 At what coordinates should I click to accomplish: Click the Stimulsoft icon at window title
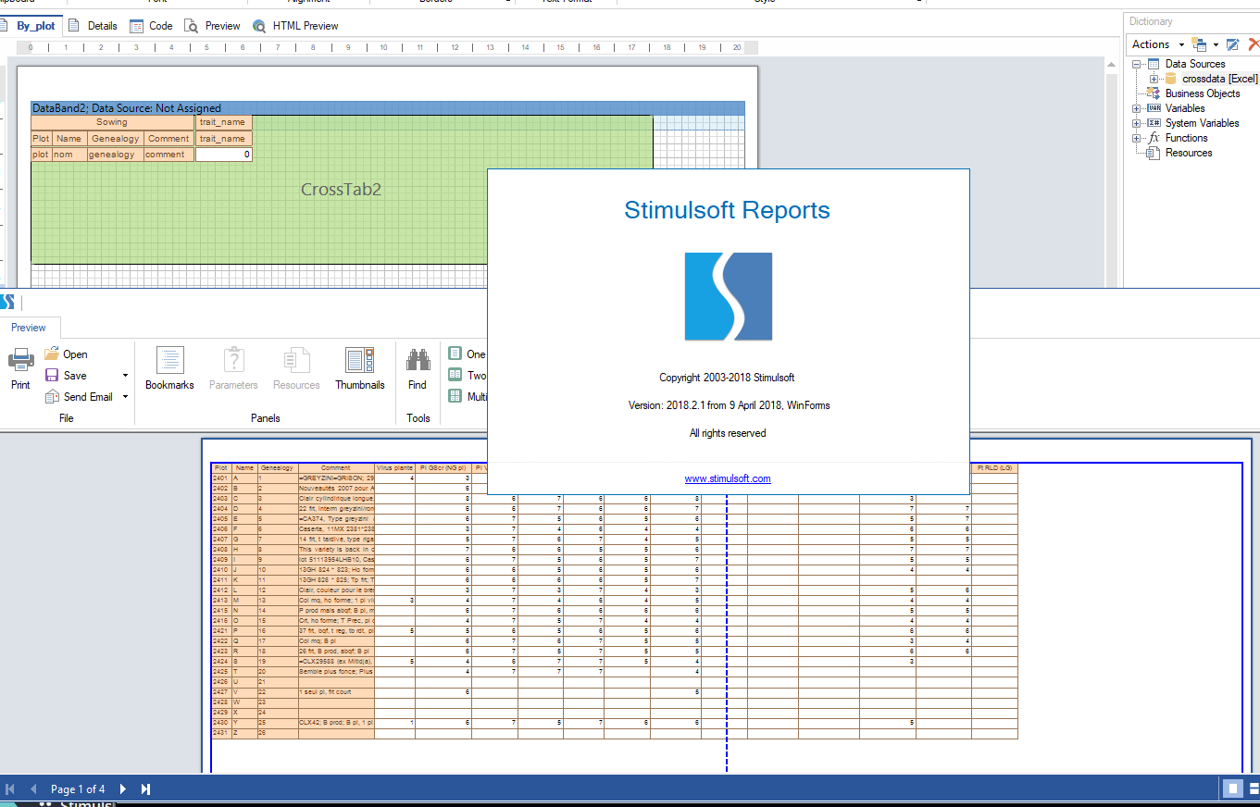tap(7, 302)
